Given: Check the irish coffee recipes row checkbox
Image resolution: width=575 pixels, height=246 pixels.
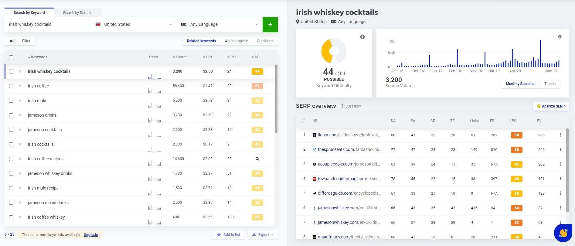Looking at the screenshot, I should tap(11, 159).
